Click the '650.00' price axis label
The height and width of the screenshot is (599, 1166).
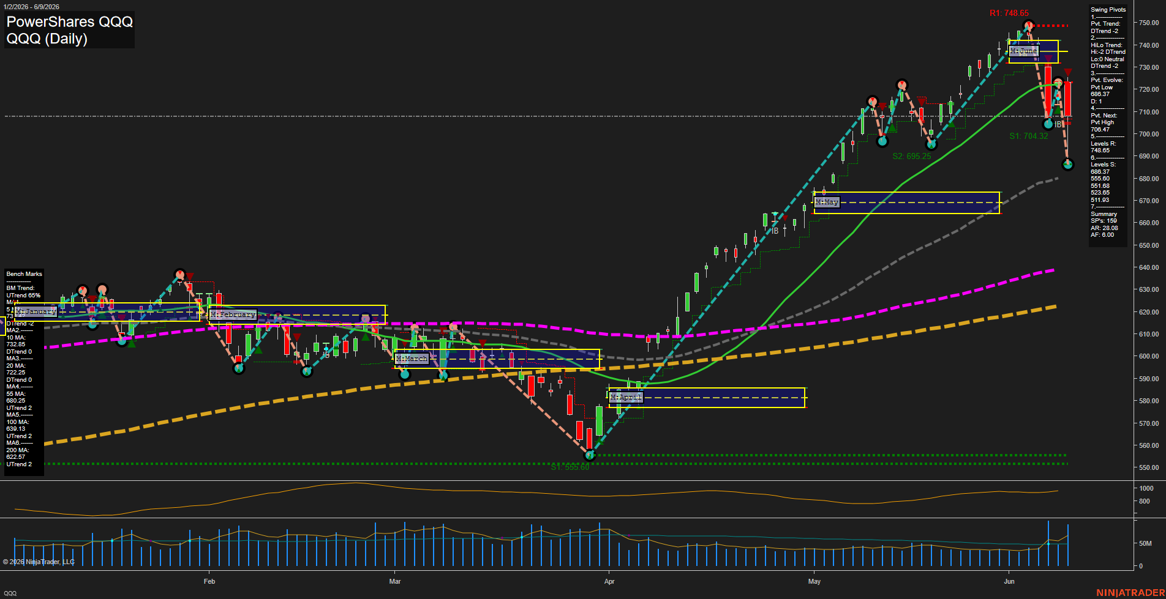(1149, 245)
